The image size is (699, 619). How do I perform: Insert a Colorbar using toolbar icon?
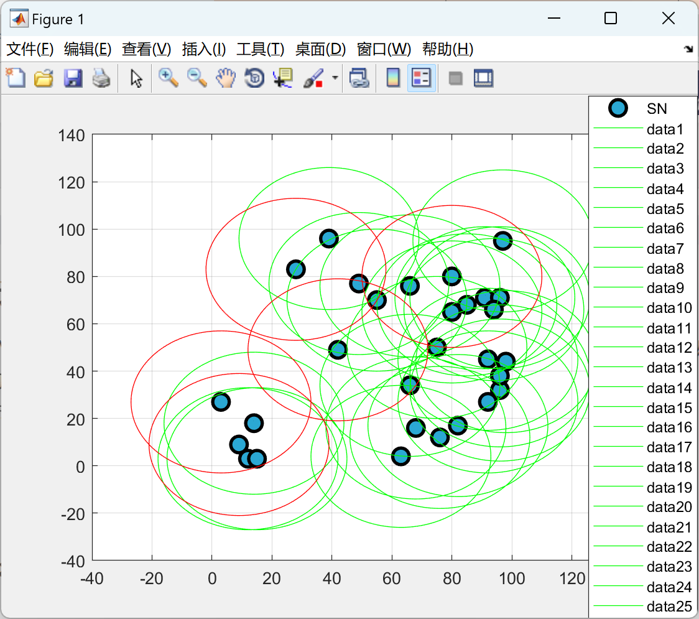(x=393, y=78)
